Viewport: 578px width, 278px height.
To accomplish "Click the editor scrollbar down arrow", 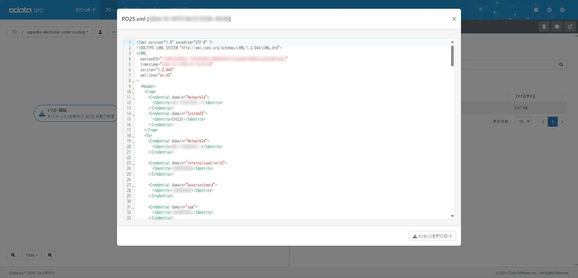I will [x=452, y=216].
